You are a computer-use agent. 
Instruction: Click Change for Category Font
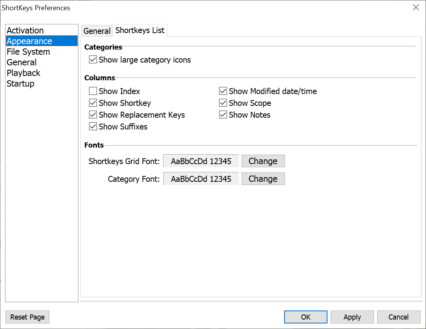click(263, 179)
